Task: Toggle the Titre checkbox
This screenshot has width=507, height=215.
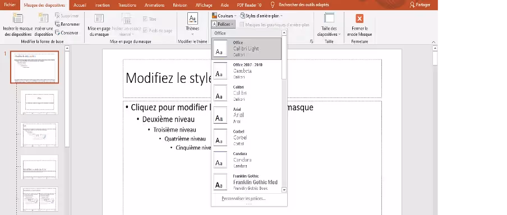Action: (x=145, y=19)
